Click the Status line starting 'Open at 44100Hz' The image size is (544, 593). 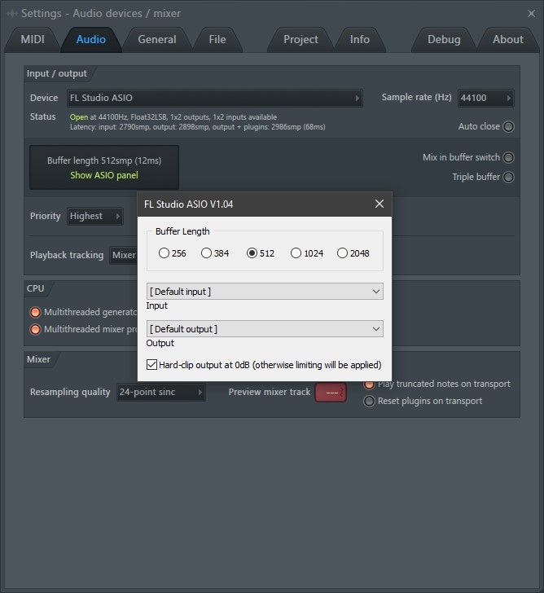(173, 117)
